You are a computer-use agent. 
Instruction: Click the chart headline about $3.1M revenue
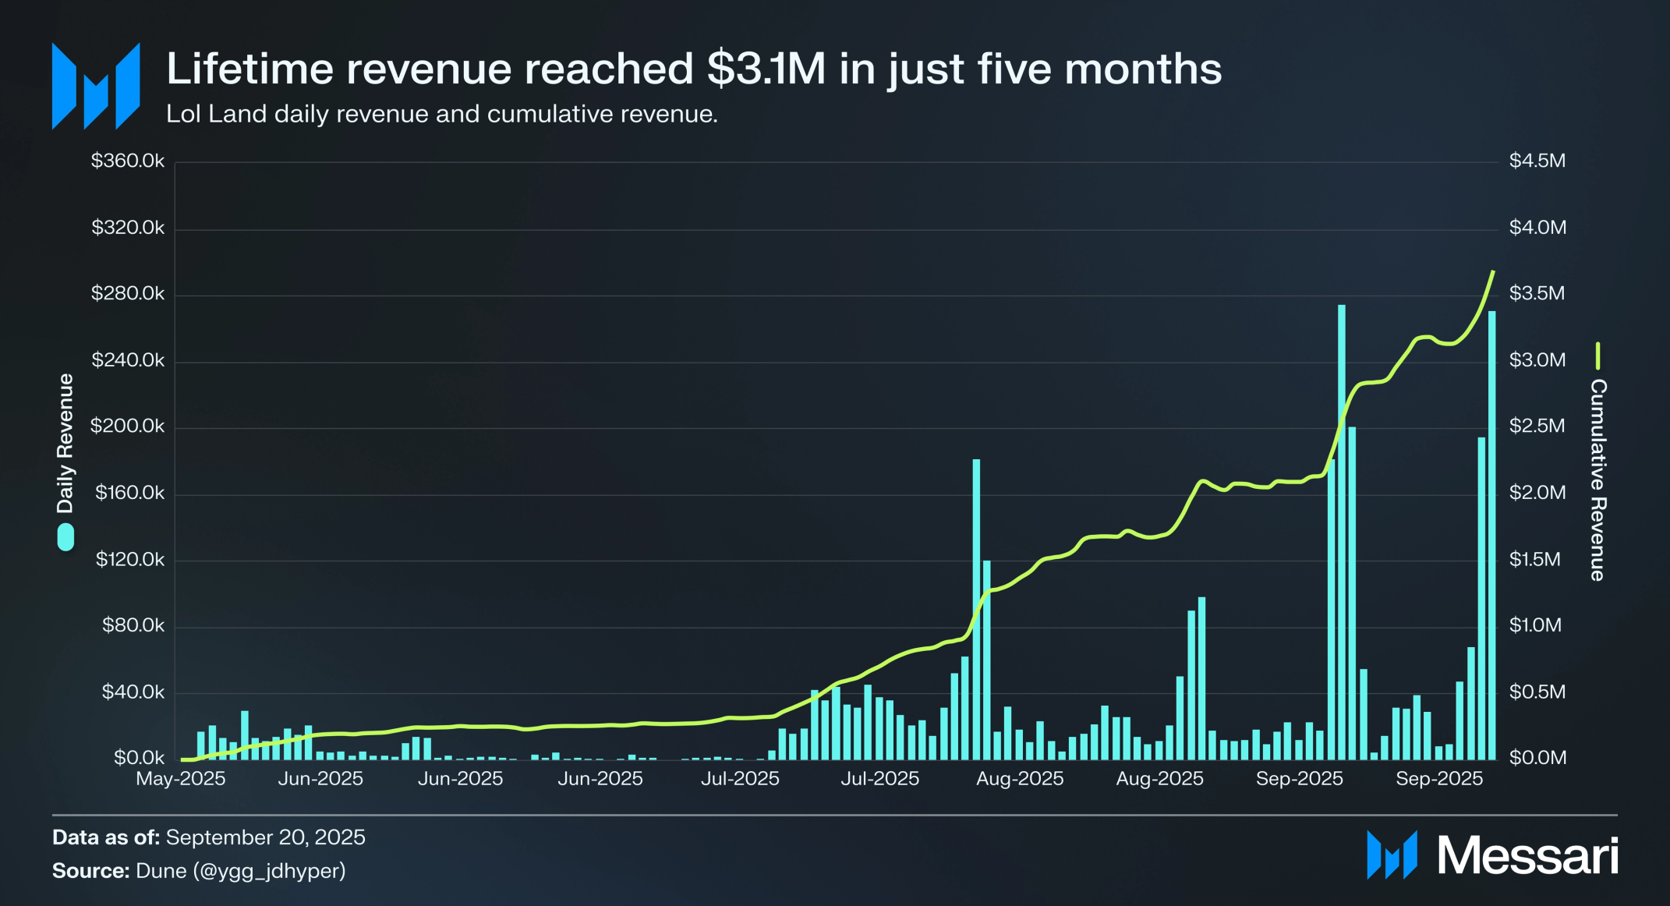[693, 69]
